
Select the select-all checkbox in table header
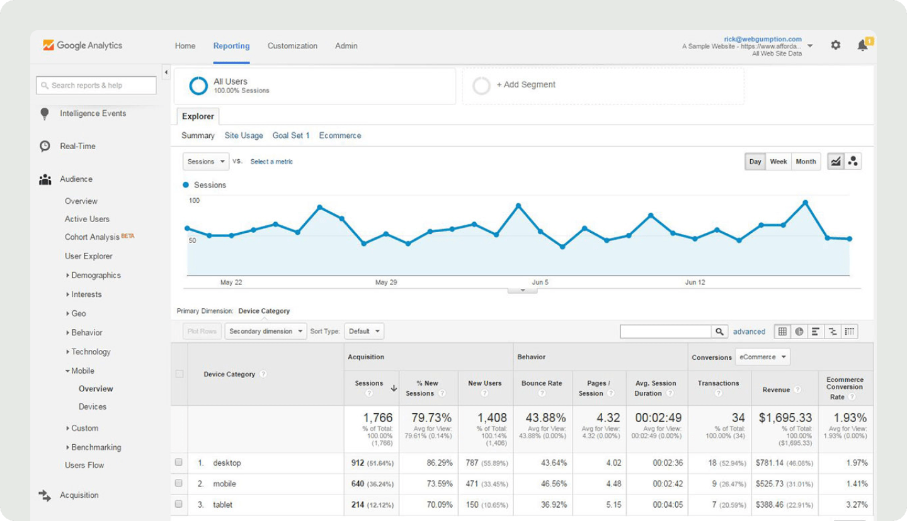tap(180, 374)
